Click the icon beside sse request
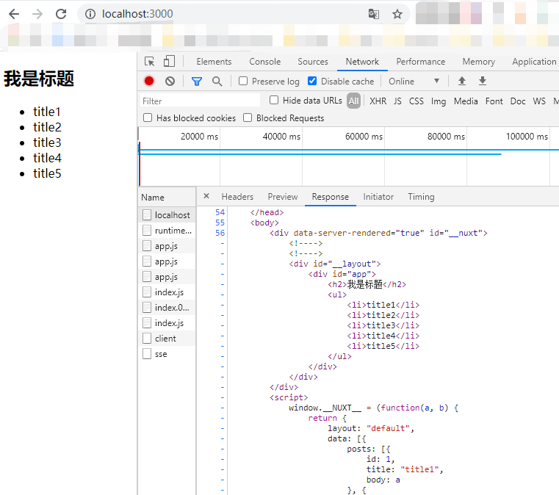Viewport: 559px width, 495px height. [x=147, y=354]
